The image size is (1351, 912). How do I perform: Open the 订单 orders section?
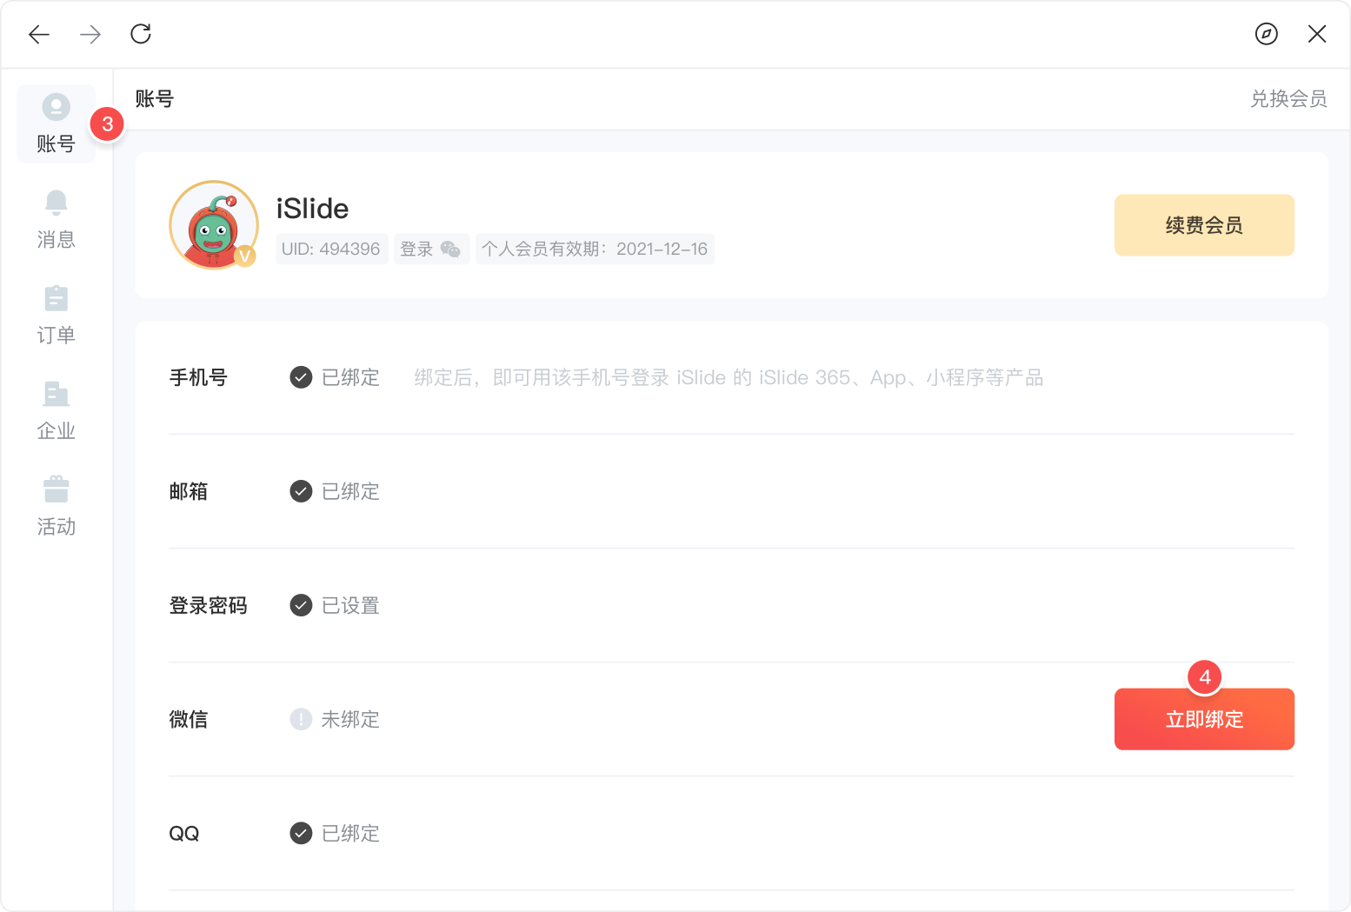coord(57,316)
